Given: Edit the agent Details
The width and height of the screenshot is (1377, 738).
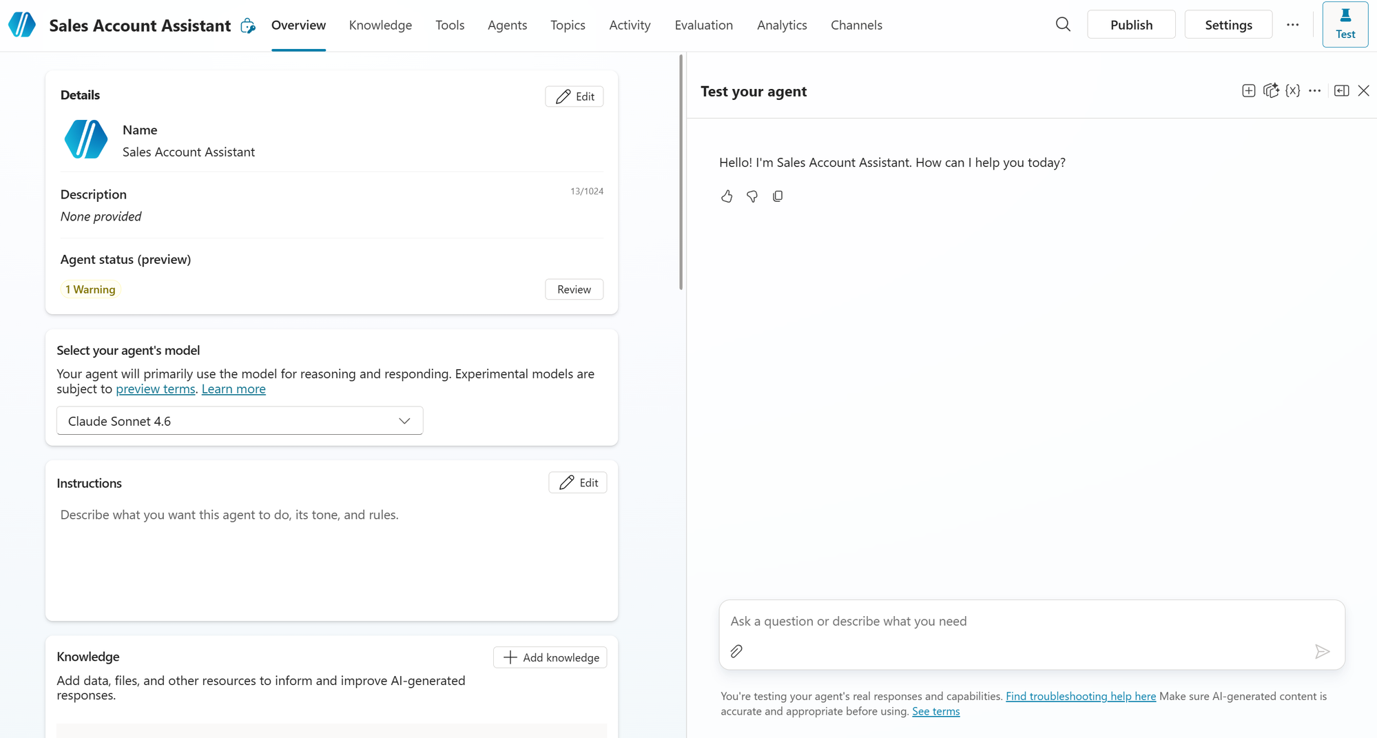Looking at the screenshot, I should [574, 96].
